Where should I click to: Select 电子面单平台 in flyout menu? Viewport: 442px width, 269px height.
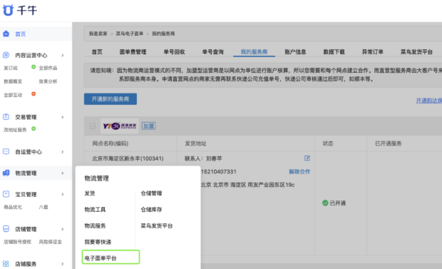pyautogui.click(x=101, y=258)
